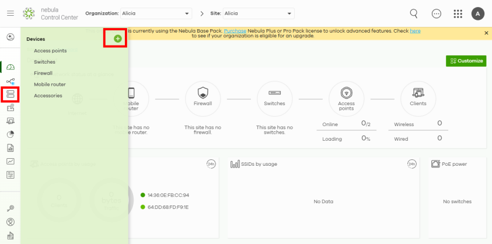This screenshot has height=244, width=492.
Task: Click the building organization icon in sidebar
Action: 11,235
